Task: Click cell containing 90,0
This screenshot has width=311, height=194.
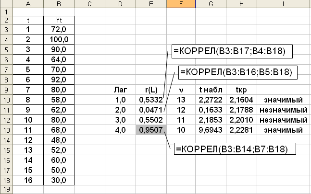Action: click(59, 50)
